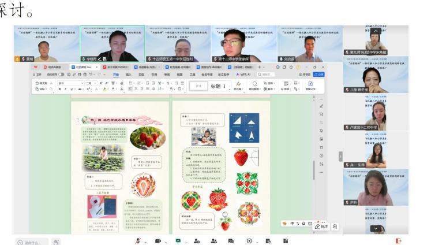435x245 pixels.
Task: Expand screen share options arrow
Action: (x=186, y=243)
